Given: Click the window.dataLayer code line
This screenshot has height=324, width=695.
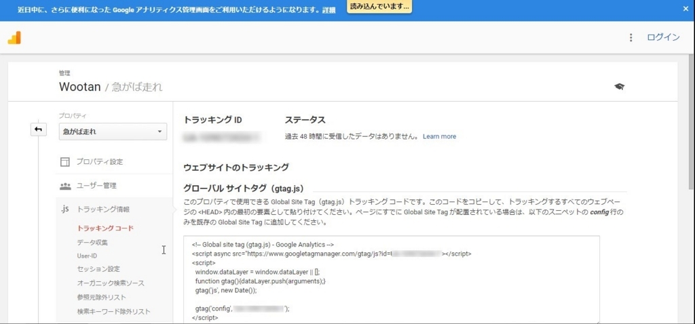Looking at the screenshot, I should coord(257,272).
